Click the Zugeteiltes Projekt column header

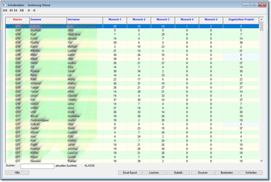241,19
